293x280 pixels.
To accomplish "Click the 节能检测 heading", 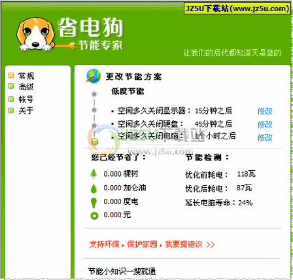I will (207, 157).
